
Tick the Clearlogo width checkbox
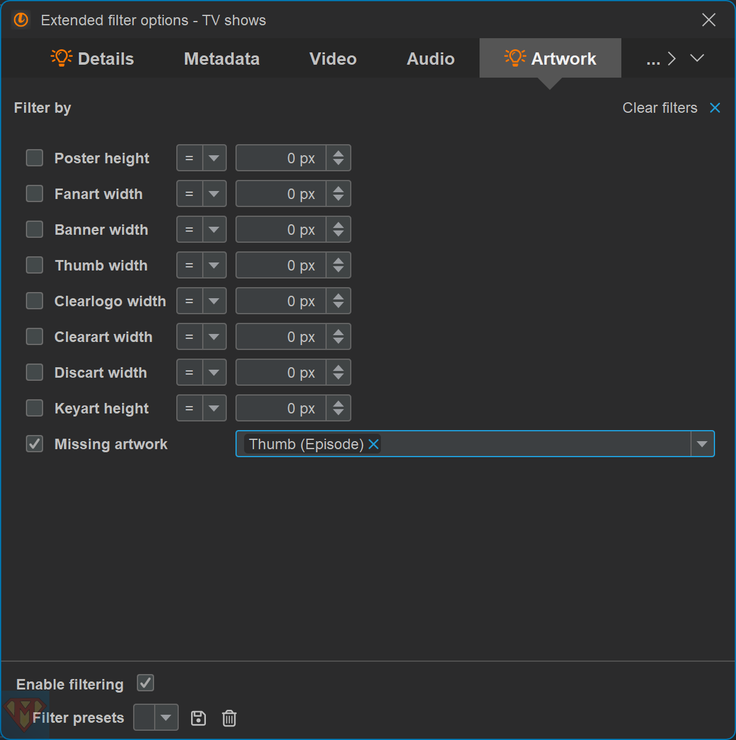point(35,301)
